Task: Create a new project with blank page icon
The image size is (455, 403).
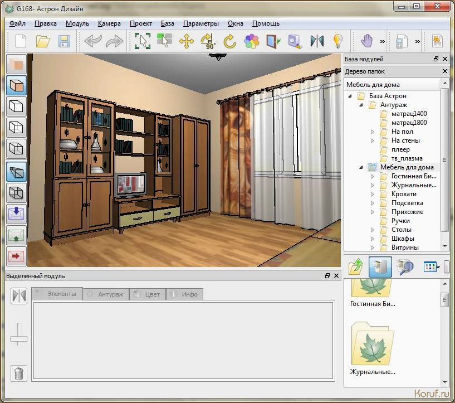Action: [21, 41]
